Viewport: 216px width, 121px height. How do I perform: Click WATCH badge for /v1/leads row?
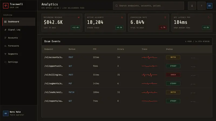pyautogui.click(x=173, y=92)
